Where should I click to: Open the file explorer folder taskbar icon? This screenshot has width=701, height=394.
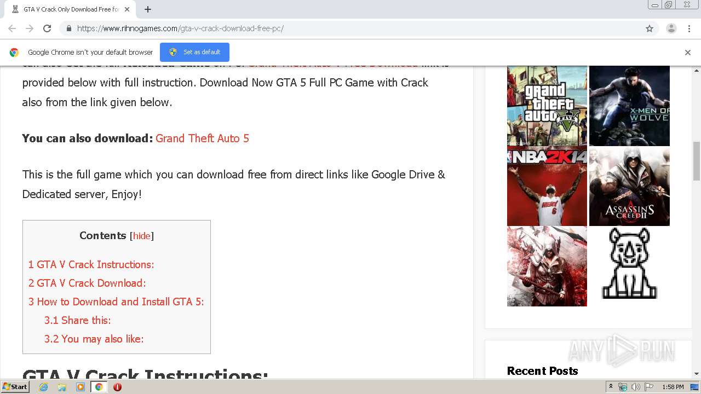62,387
